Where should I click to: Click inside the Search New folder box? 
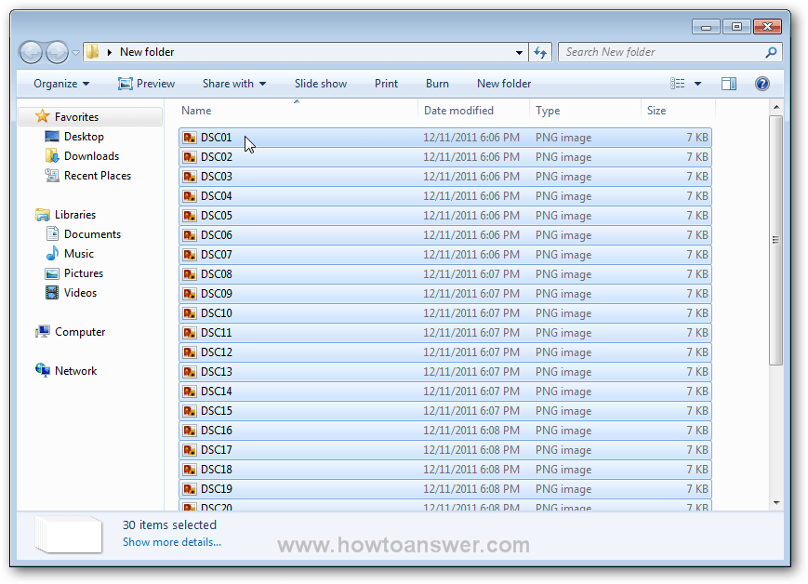[651, 52]
